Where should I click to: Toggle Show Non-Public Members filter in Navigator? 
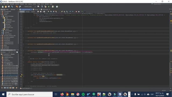10,88
